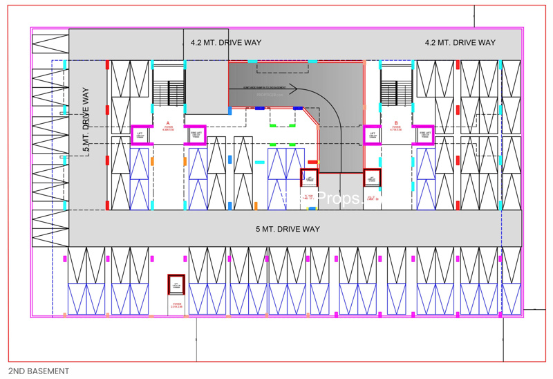Click the 2ND BASEMENT title text
Screen dimensions: 553x379
[x=39, y=371]
